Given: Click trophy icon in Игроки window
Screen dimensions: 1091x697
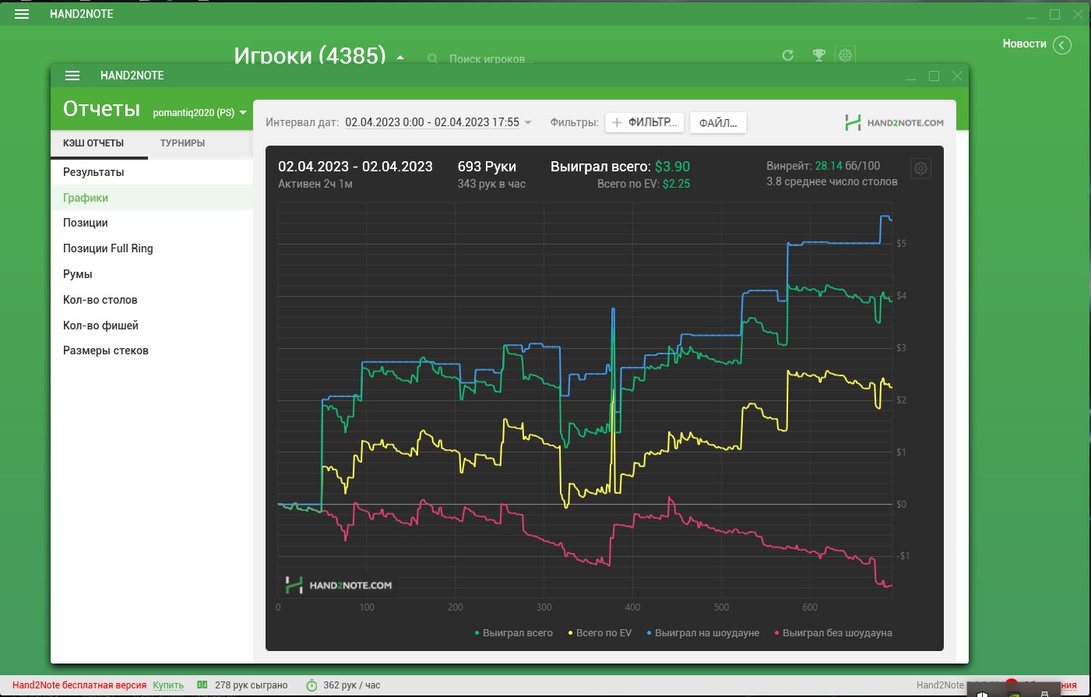Looking at the screenshot, I should (818, 55).
